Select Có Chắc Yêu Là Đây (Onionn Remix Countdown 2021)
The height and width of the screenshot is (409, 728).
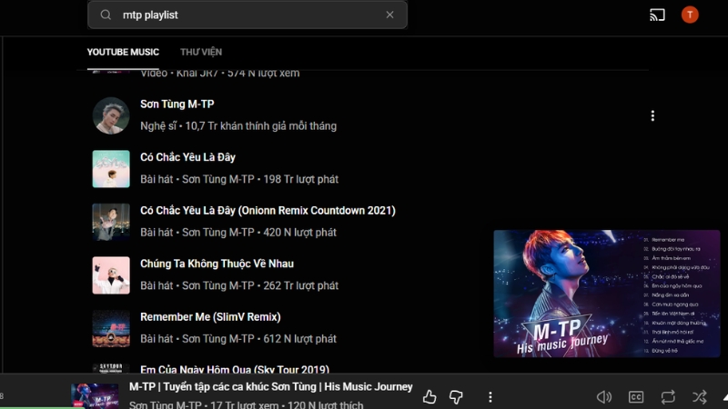tap(268, 211)
